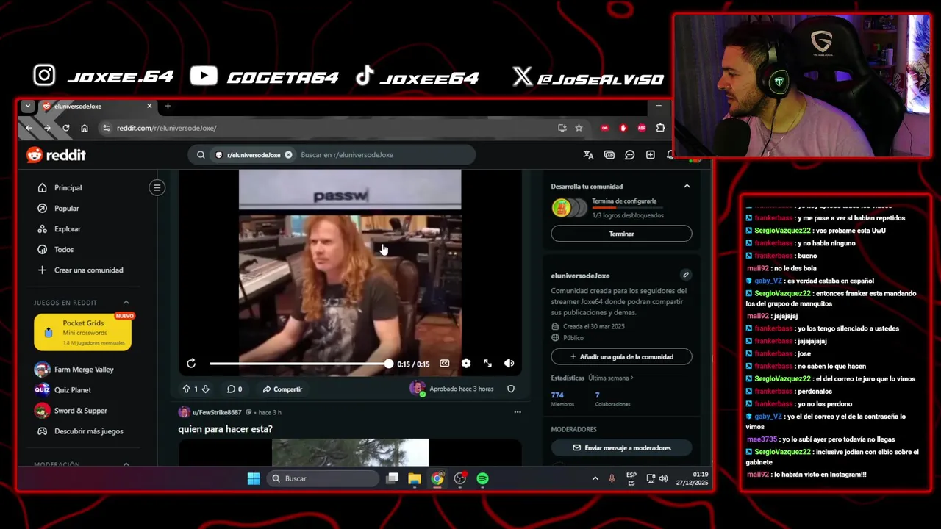Collapse Desarrolla tu comunidad panel

[687, 187]
